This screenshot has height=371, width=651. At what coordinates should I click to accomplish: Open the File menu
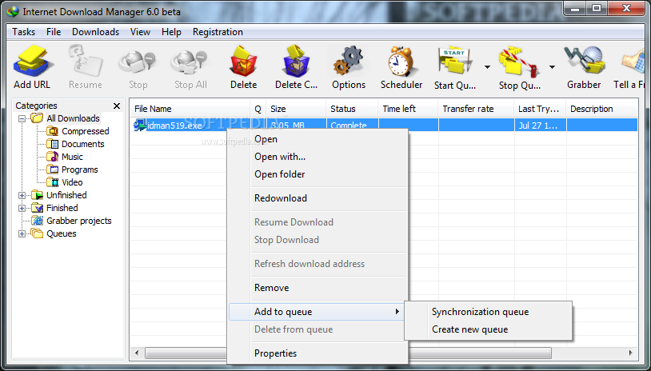(x=54, y=32)
